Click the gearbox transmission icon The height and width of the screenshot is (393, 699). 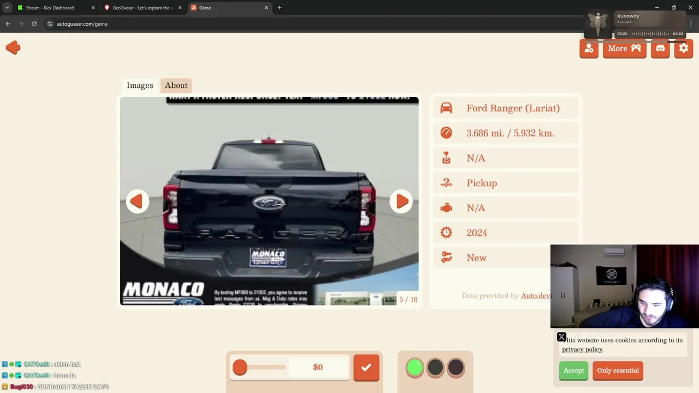[x=446, y=158]
